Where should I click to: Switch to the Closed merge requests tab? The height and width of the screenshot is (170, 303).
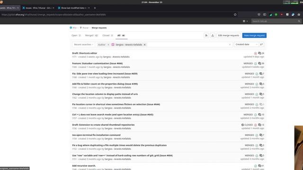(107, 35)
